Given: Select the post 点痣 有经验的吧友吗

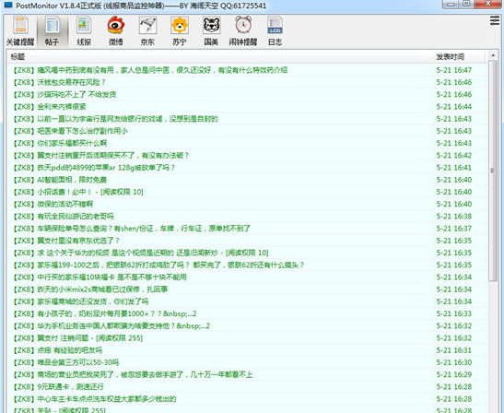Looking at the screenshot, I should (57, 350).
